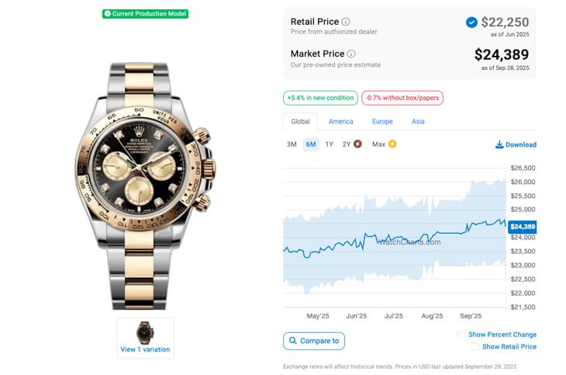Click the Compare to magnifier icon
566x375 pixels.
coord(292,341)
